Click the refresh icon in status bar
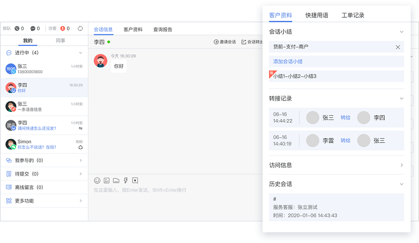The image size is (419, 243). [80, 28]
